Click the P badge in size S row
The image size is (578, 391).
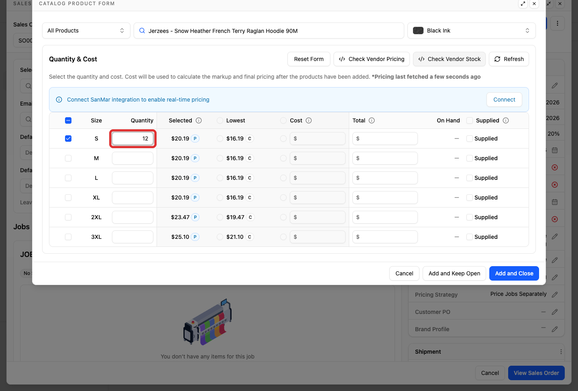(195, 138)
